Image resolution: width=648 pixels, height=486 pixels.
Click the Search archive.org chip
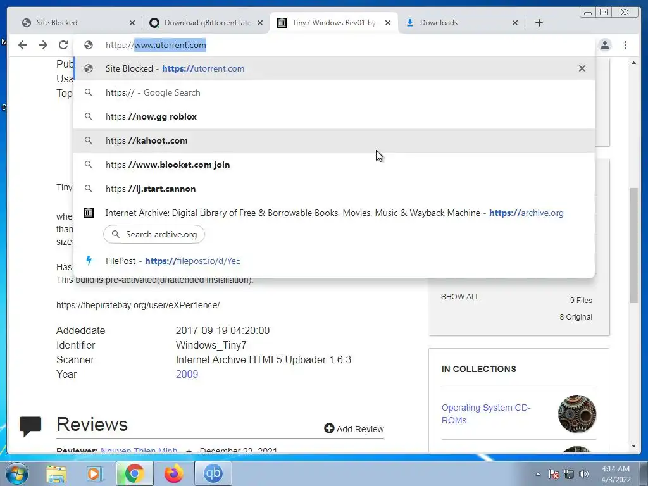(x=154, y=234)
